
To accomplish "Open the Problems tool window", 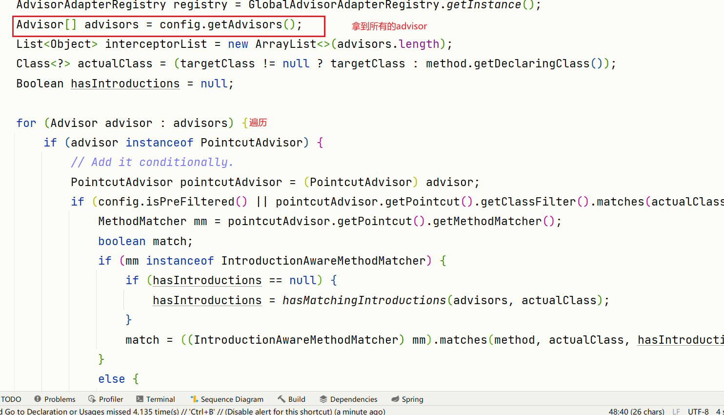I will point(55,399).
